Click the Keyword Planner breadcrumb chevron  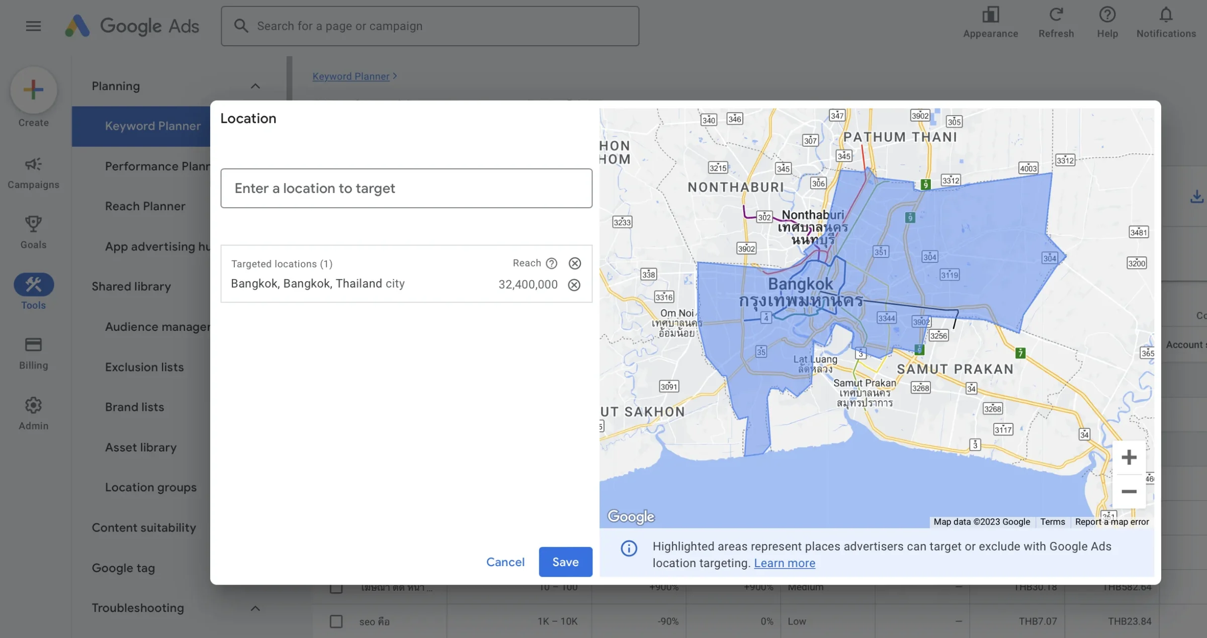395,76
